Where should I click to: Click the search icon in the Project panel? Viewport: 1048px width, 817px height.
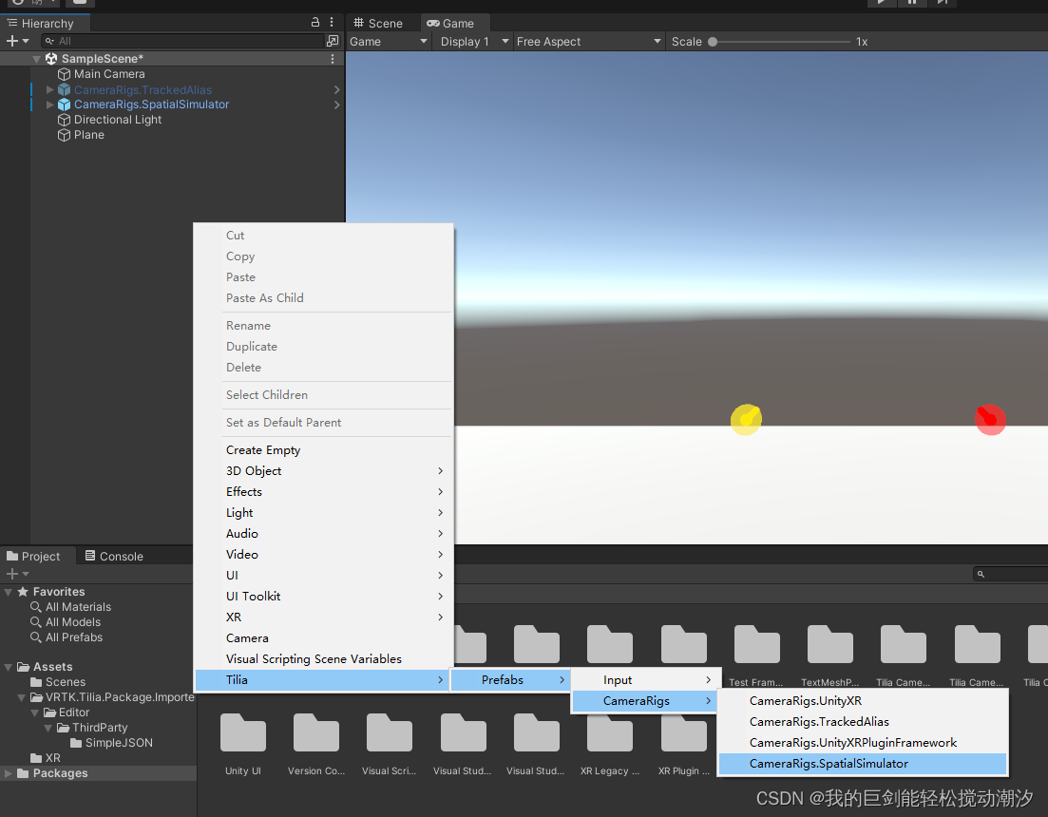[980, 573]
